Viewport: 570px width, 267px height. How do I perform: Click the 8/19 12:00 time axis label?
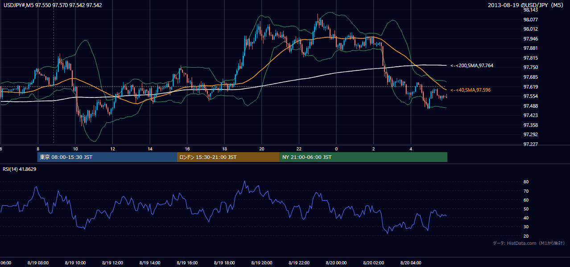click(x=112, y=263)
